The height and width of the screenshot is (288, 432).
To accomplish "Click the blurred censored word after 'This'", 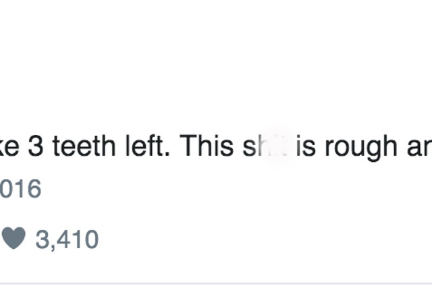I will point(265,146).
